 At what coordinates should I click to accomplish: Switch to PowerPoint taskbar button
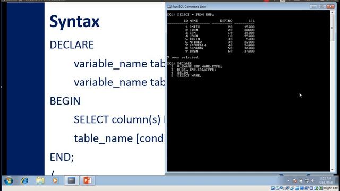[x=87, y=180]
